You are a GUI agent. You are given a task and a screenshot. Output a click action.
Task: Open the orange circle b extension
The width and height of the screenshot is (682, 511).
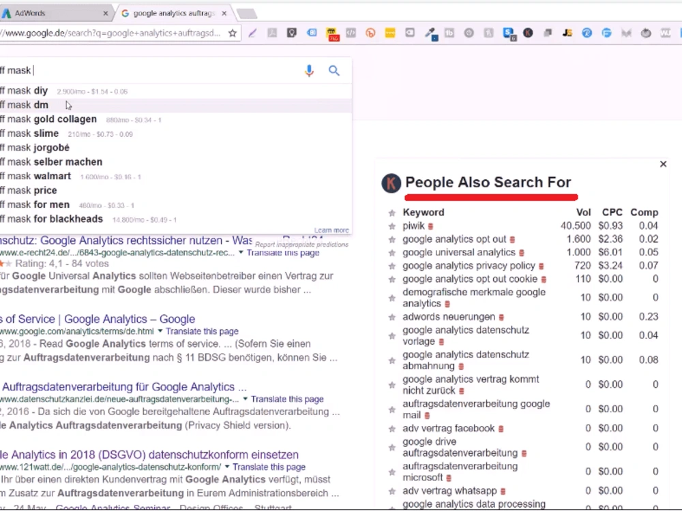click(370, 33)
